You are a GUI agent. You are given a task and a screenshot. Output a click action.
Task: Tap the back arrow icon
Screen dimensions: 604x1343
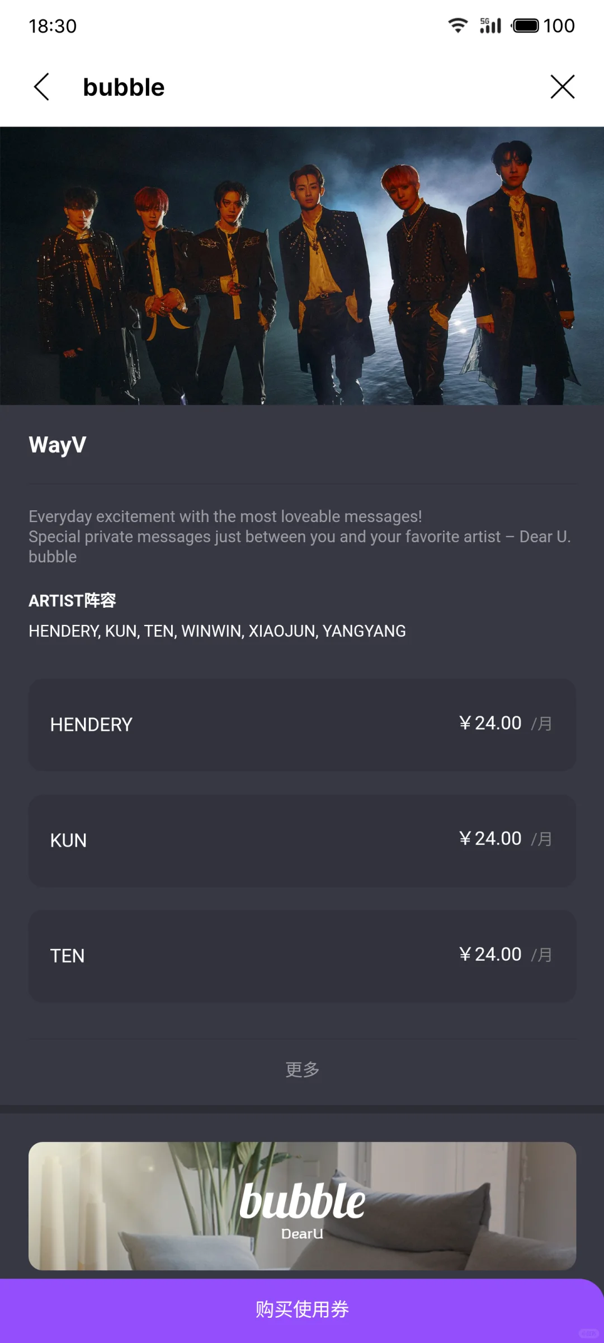[x=42, y=87]
